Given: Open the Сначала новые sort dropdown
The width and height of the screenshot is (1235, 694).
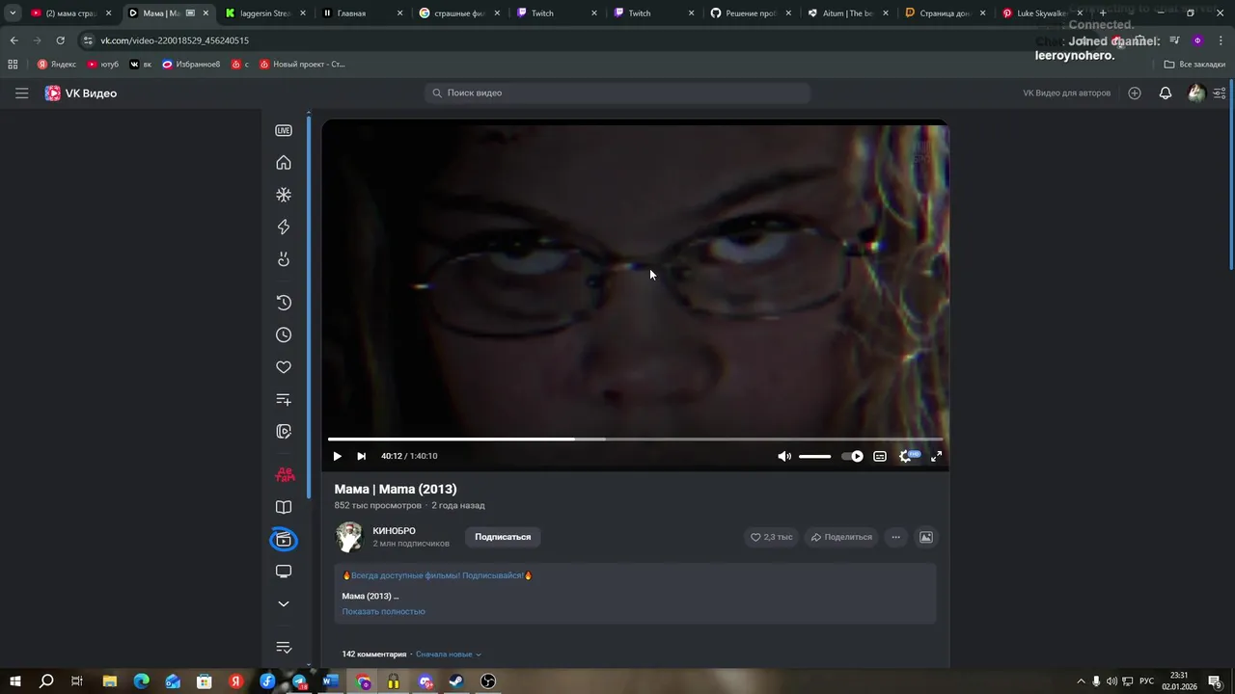Looking at the screenshot, I should [449, 654].
